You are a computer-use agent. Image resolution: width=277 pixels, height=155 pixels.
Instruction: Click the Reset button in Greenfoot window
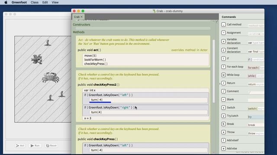51,146
